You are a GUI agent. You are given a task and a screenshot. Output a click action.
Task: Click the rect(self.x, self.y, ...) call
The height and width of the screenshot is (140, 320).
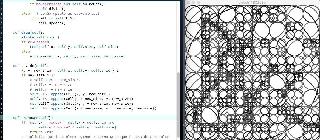74,47
